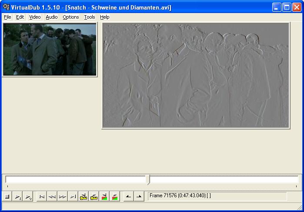
Task: Click the filtered output video pane
Action: 196,75
